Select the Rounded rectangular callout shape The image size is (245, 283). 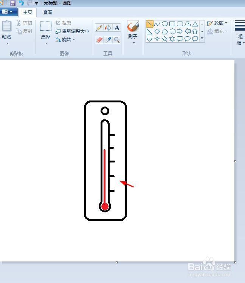click(x=180, y=39)
